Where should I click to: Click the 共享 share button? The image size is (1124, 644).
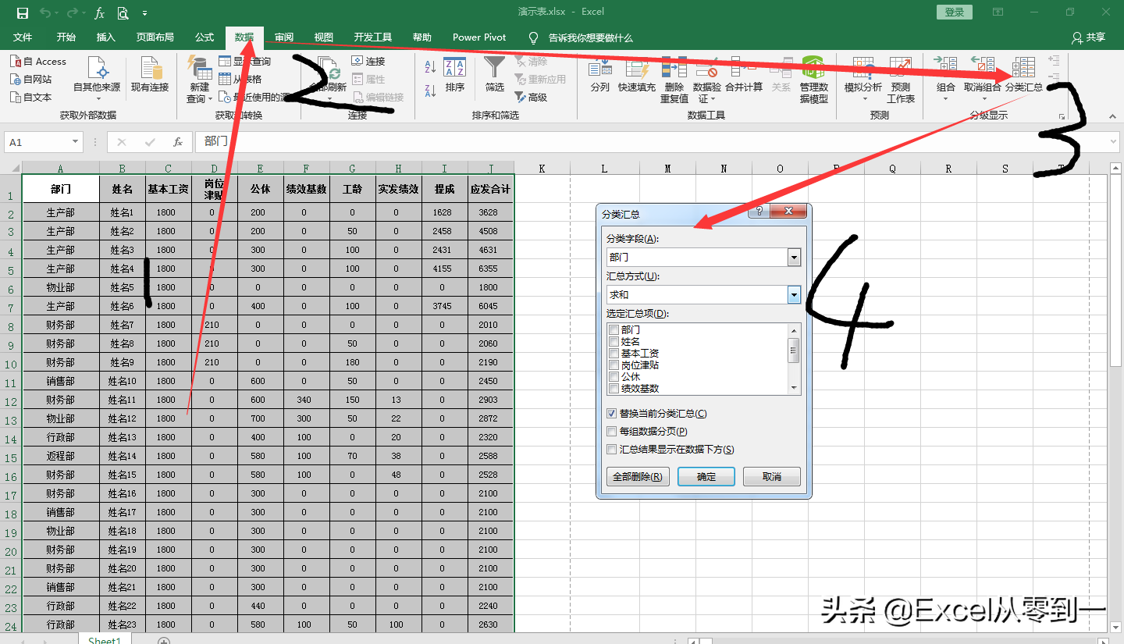point(1089,37)
